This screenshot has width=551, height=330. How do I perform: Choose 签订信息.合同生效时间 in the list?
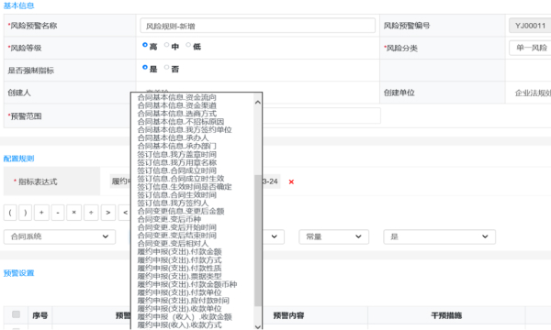pos(176,194)
